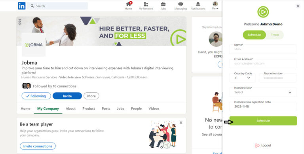Click the Sunnyvale, California location text

110,77
